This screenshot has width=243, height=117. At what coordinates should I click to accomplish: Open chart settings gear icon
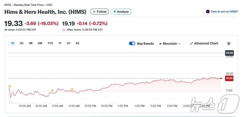[x=229, y=43]
